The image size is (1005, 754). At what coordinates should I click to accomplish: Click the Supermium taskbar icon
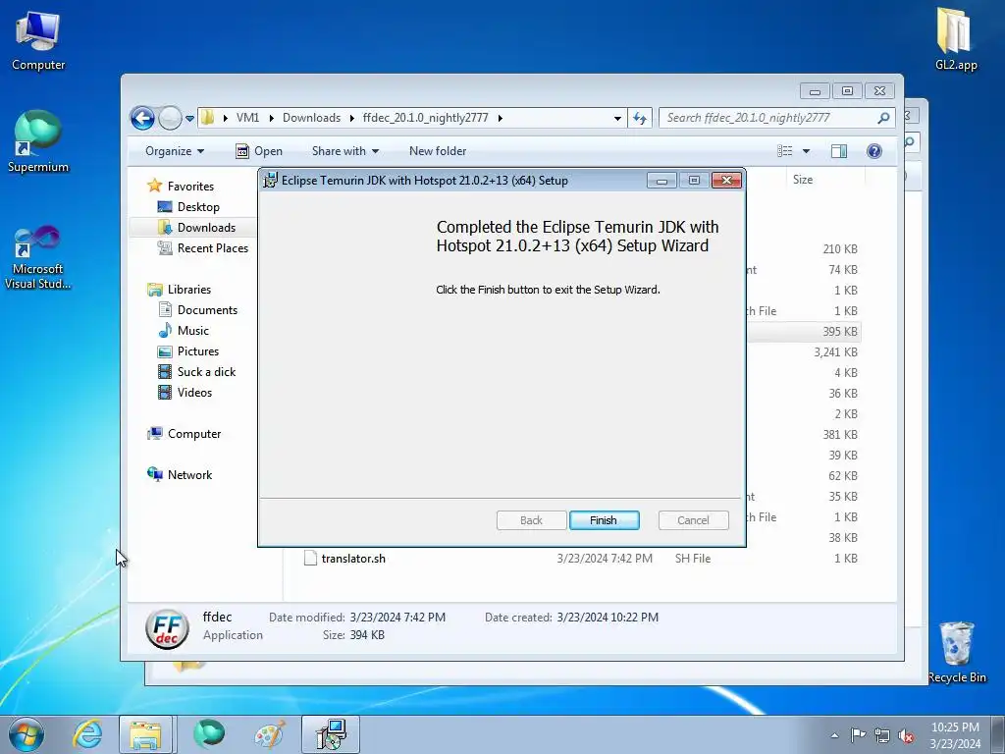tap(209, 734)
